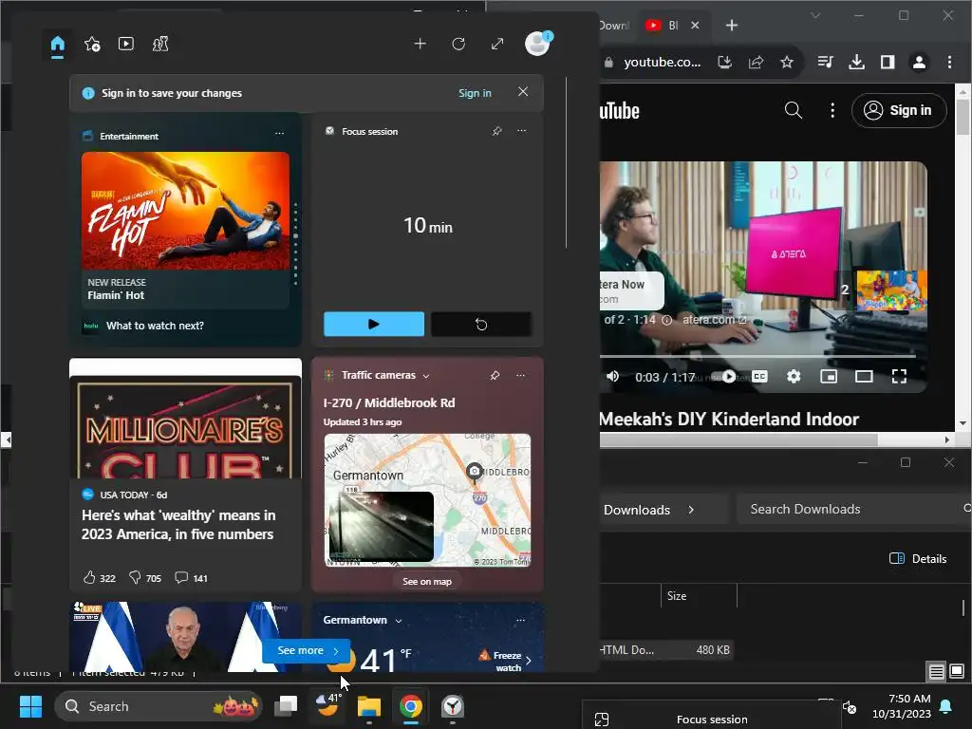Open Chrome media controls icon
This screenshot has width=972, height=729.
click(825, 62)
